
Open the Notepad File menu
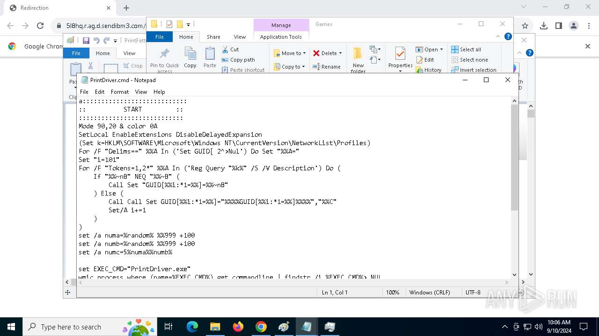tap(84, 92)
